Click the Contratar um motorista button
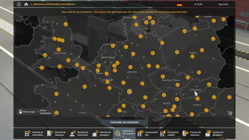249x140 pixels. point(124,122)
